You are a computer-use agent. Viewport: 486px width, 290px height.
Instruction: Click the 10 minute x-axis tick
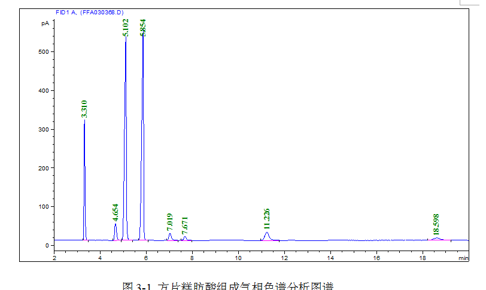coord(238,258)
